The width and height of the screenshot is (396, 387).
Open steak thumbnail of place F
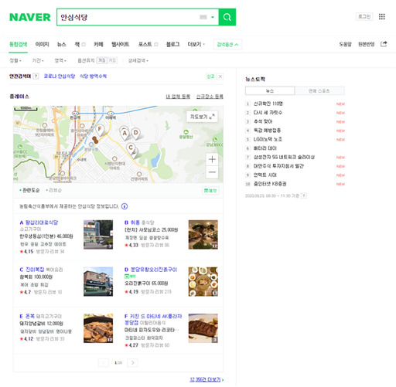pyautogui.click(x=203, y=328)
